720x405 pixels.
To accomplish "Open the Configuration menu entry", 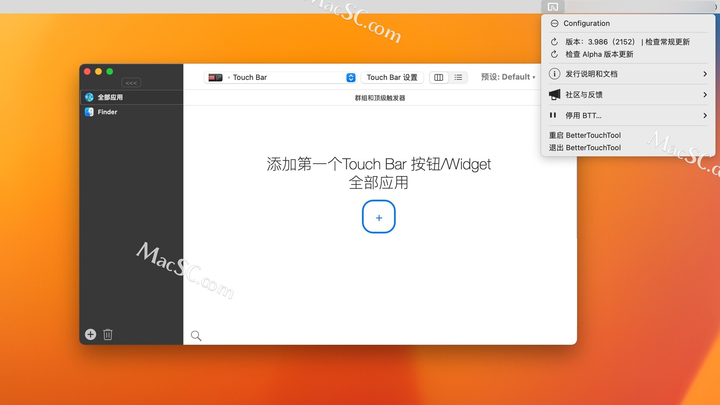I will (x=628, y=23).
